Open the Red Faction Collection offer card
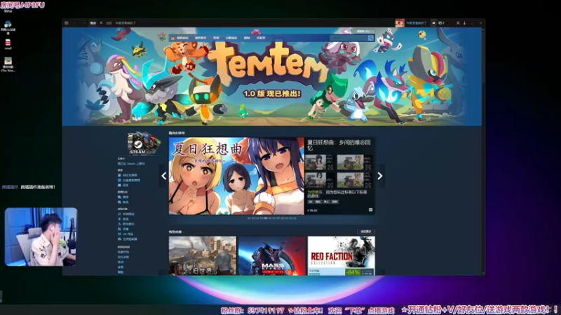 point(342,255)
